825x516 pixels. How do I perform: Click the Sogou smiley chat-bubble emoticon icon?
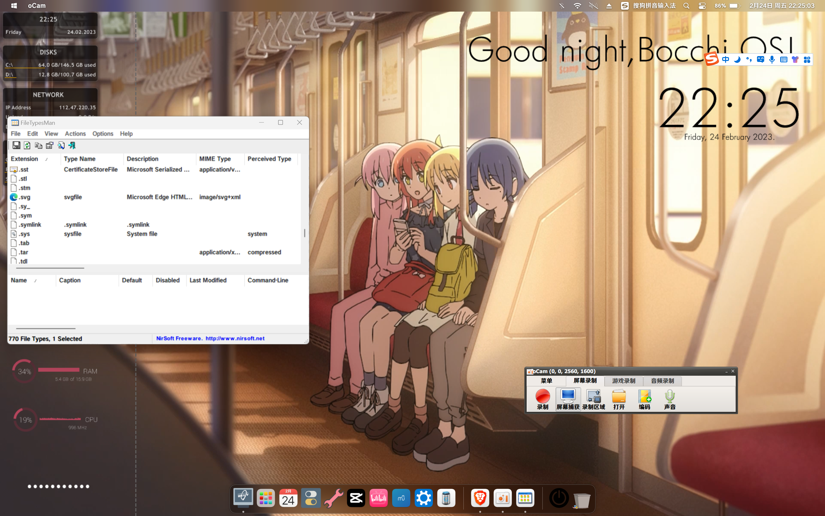pos(761,60)
